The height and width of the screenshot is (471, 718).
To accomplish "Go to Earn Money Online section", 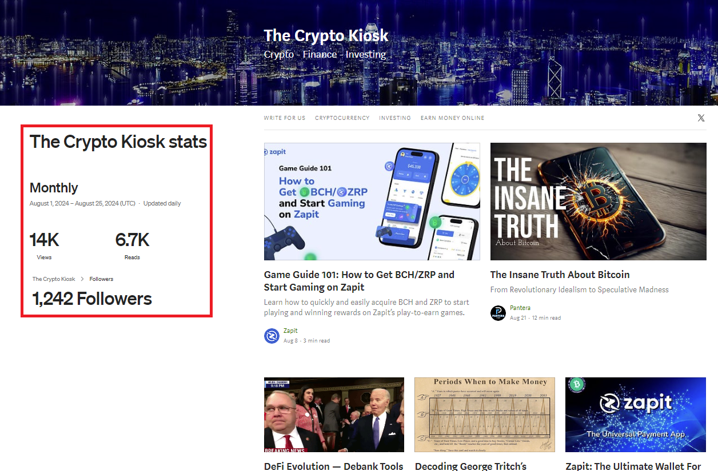I will coord(452,118).
